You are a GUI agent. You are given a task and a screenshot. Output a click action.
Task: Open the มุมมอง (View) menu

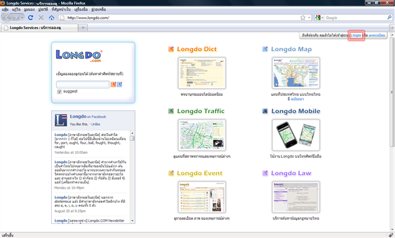[x=30, y=9]
